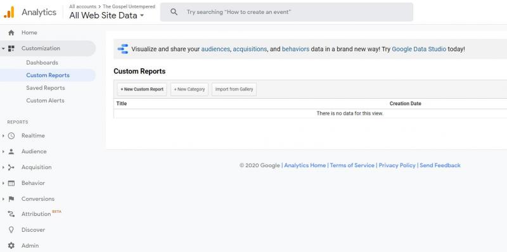The image size is (507, 252).
Task: Click the Audience person icon
Action: point(11,151)
